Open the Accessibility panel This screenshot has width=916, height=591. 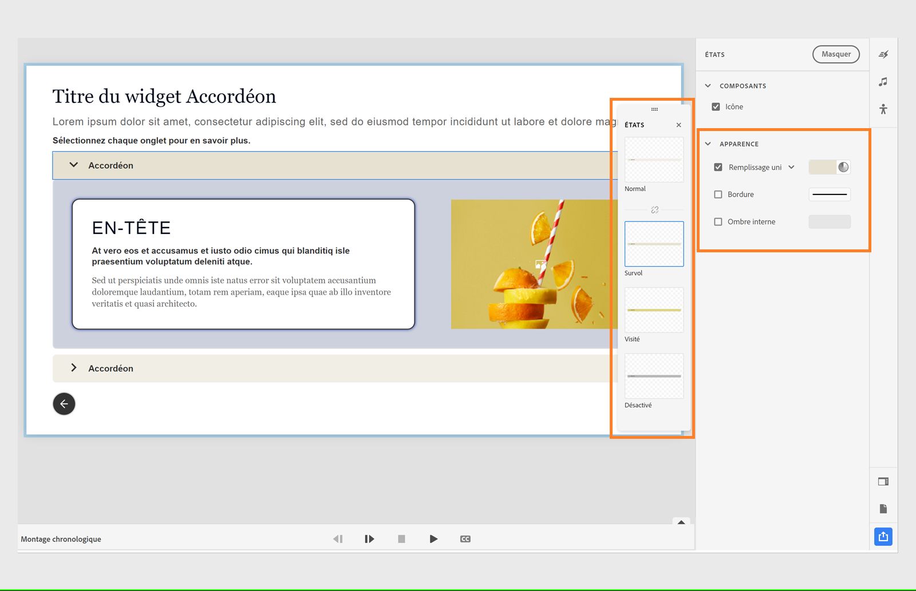coord(883,108)
